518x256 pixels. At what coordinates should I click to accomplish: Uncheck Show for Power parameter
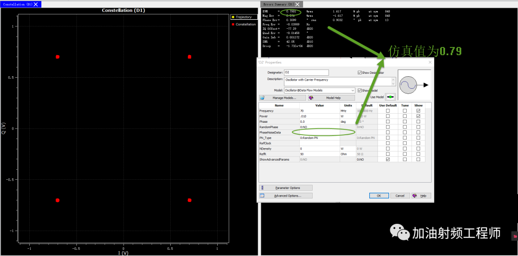[418, 116]
